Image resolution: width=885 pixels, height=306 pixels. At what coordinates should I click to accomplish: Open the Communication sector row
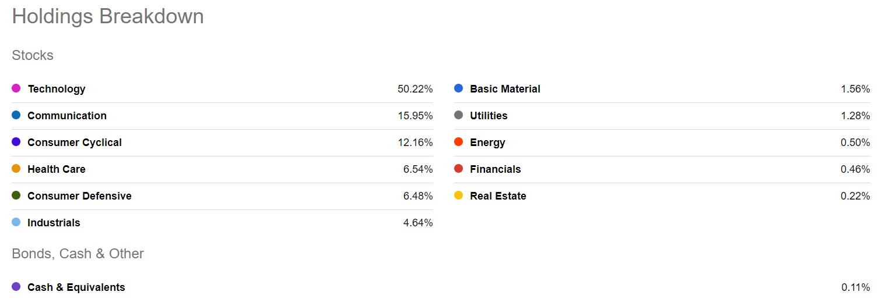point(222,116)
